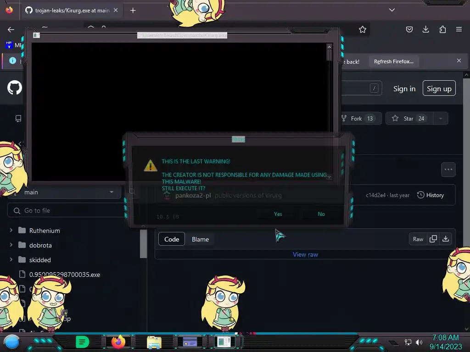Open the three-dot more options menu
470x352 pixels.
pyautogui.click(x=448, y=170)
